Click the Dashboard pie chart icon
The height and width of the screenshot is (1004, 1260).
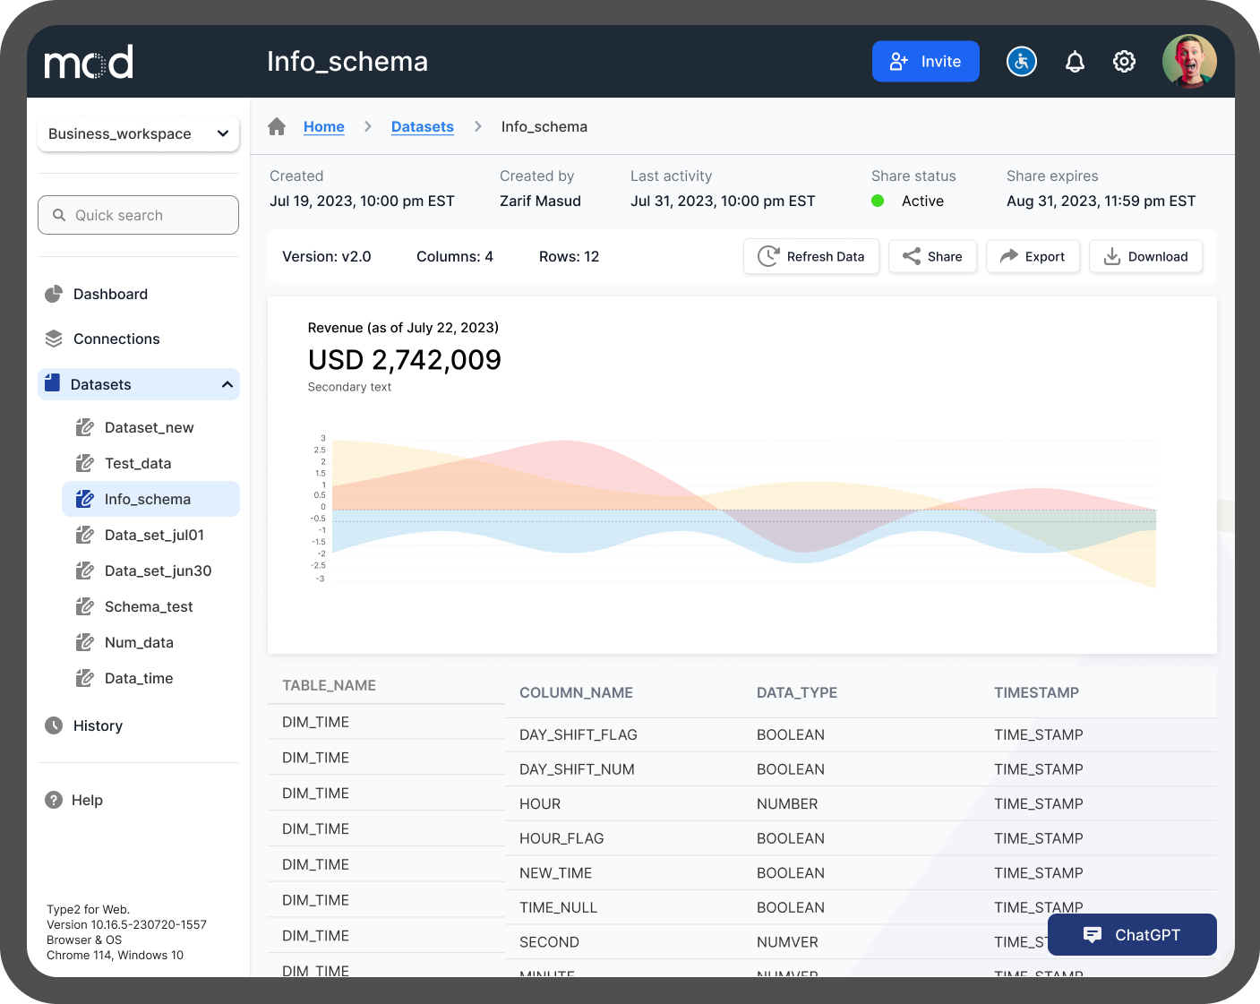(54, 294)
